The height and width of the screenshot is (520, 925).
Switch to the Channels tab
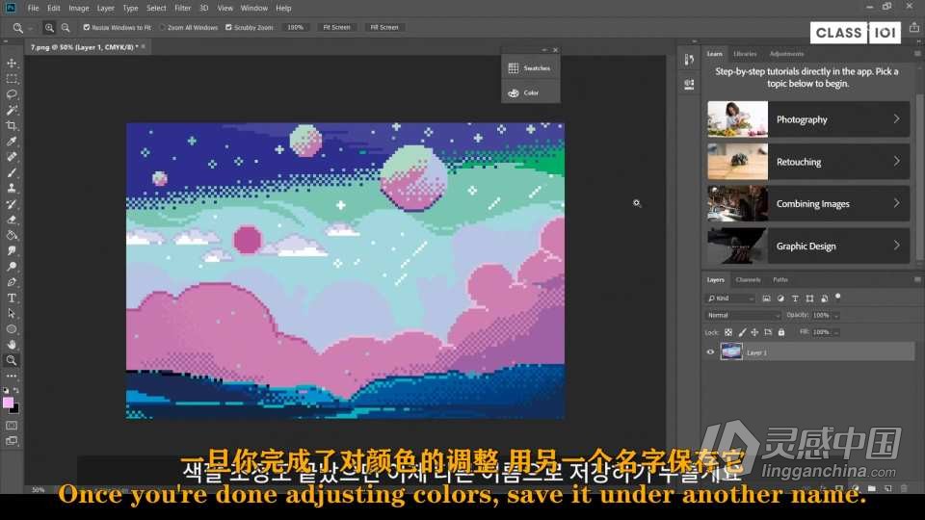(748, 279)
